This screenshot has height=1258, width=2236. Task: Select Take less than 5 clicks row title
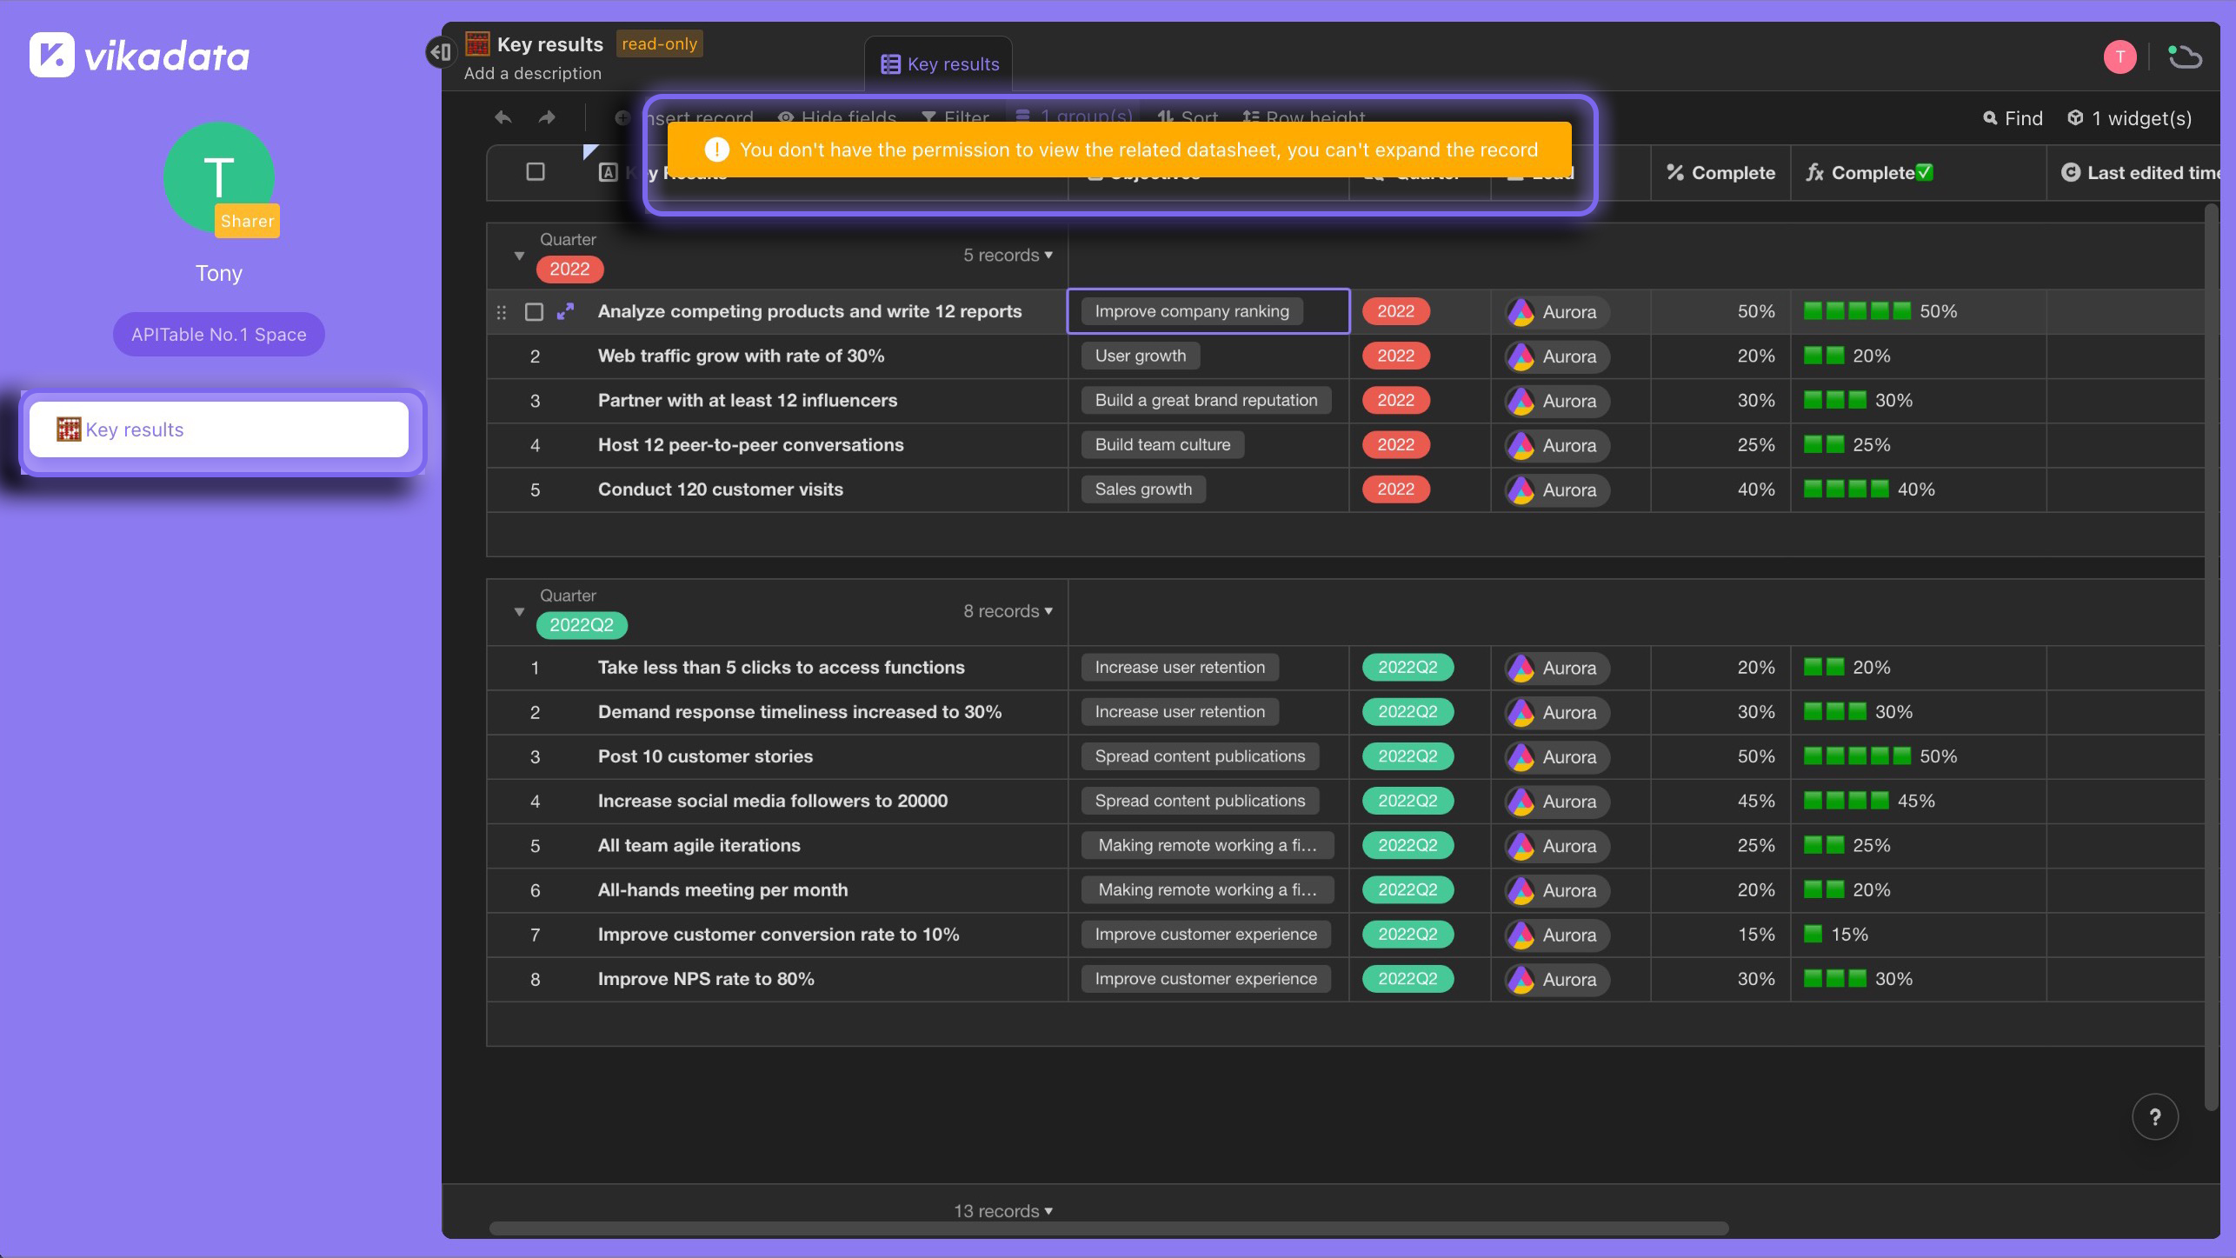781,668
